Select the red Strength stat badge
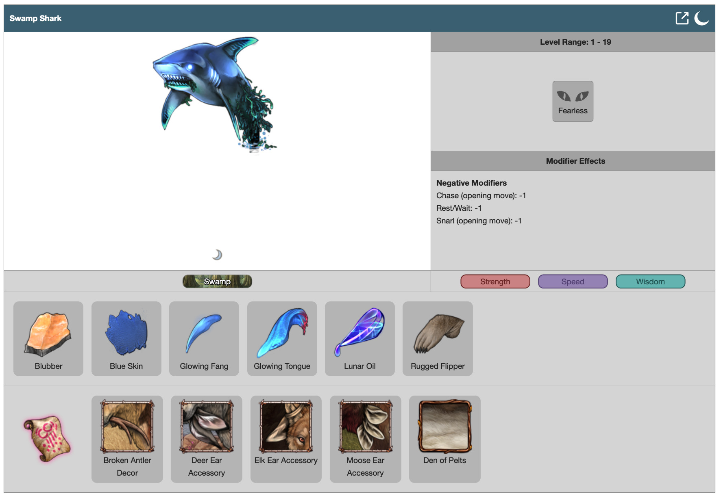Image resolution: width=719 pixels, height=498 pixels. 495,281
